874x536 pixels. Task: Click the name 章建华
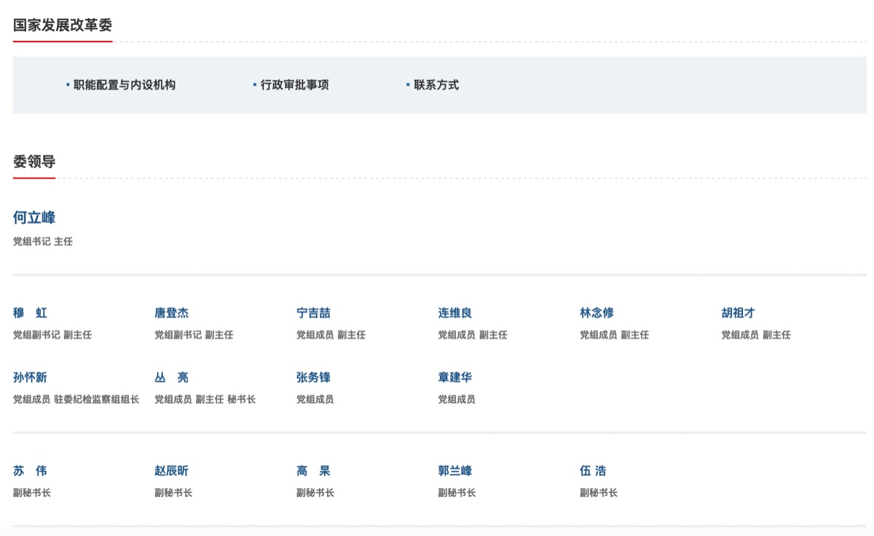point(454,377)
